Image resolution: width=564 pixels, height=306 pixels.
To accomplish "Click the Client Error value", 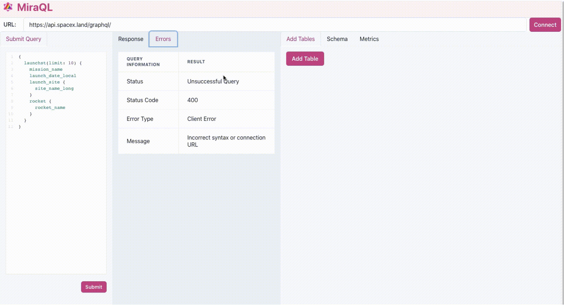I will (201, 119).
